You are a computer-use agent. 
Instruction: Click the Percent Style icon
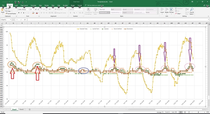pos(74,13)
